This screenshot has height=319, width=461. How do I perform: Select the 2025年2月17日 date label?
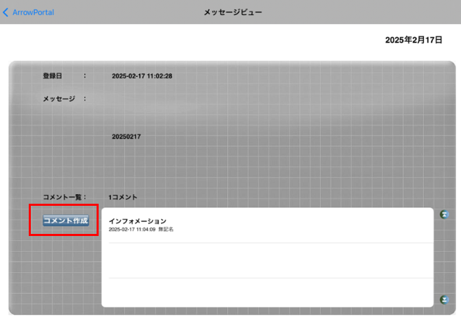[413, 40]
